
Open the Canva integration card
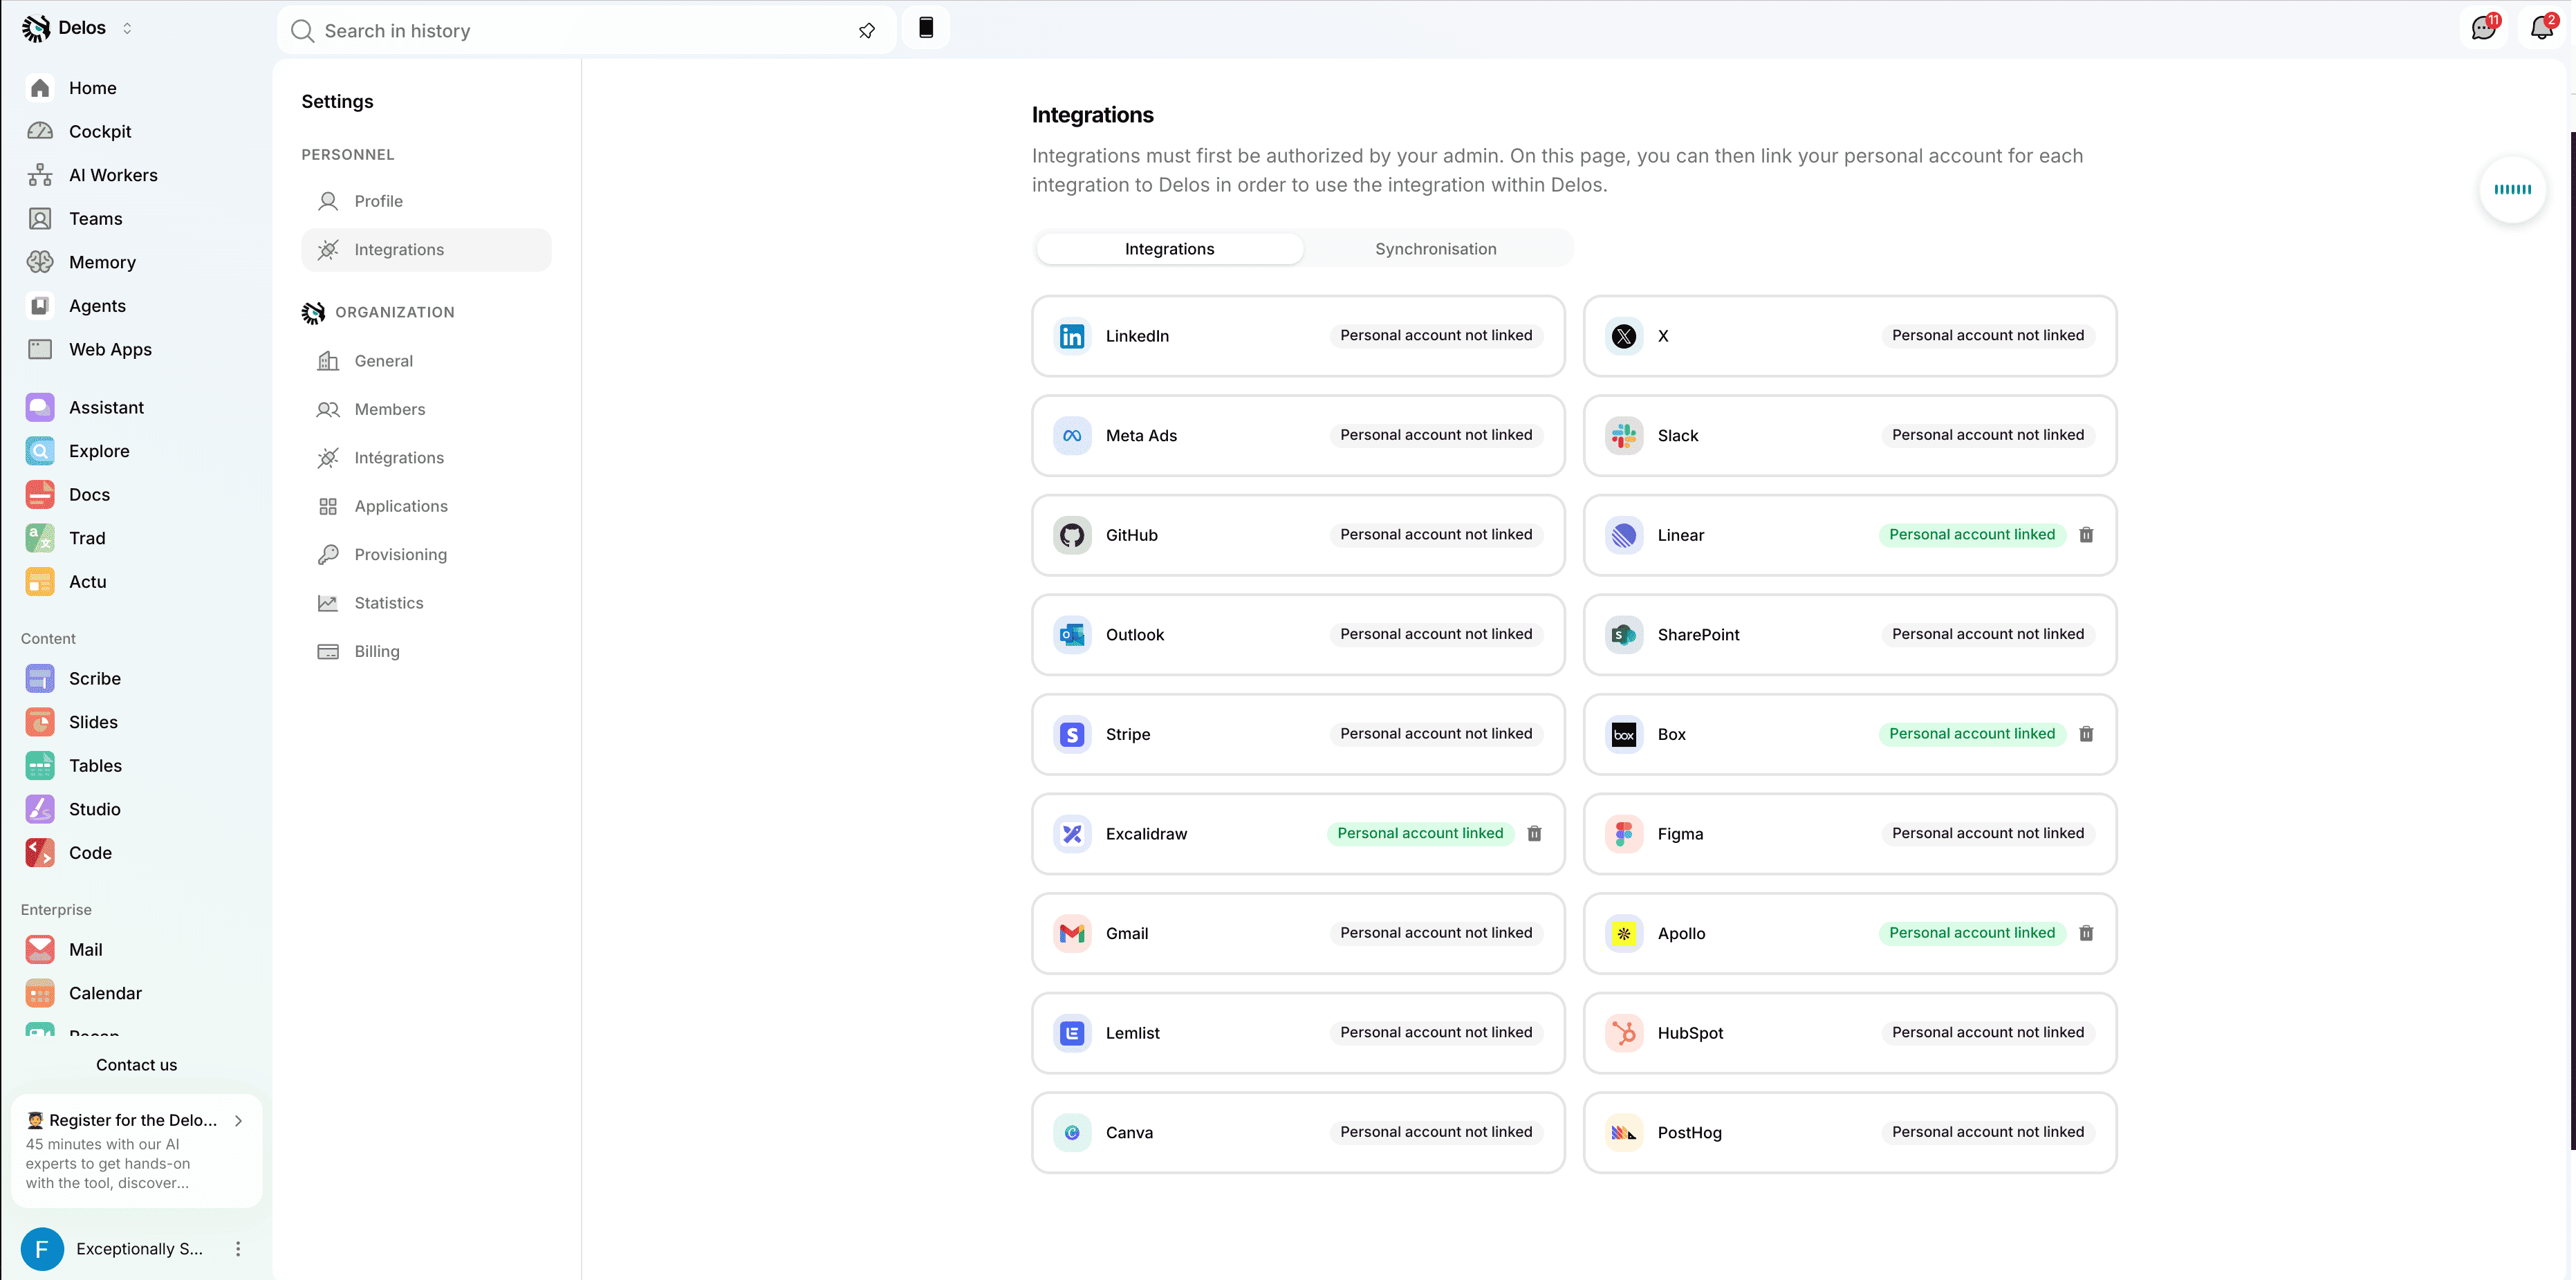[x=1298, y=1133]
